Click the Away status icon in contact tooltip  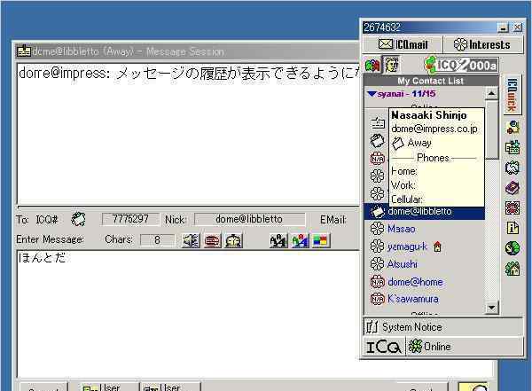tap(398, 143)
